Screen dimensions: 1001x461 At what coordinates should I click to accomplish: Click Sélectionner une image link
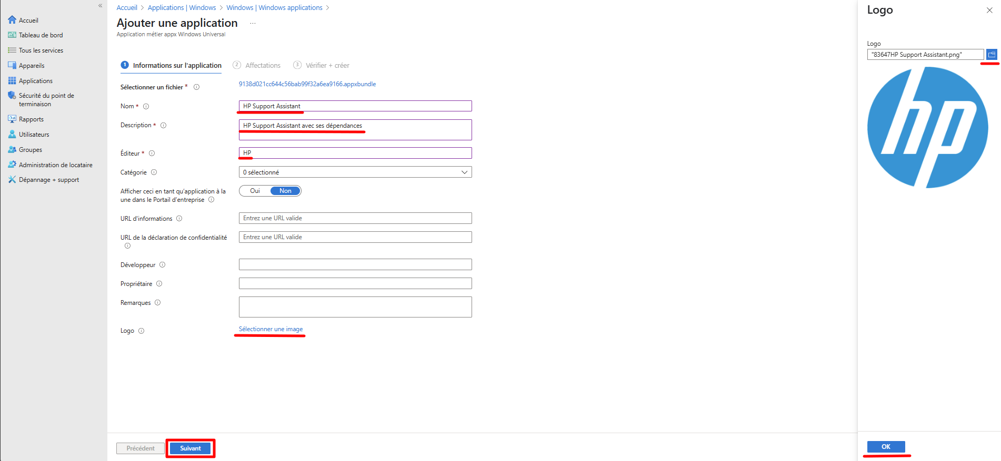coord(271,329)
